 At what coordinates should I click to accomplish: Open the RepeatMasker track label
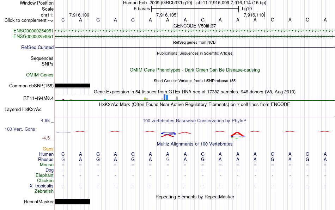[39, 202]
